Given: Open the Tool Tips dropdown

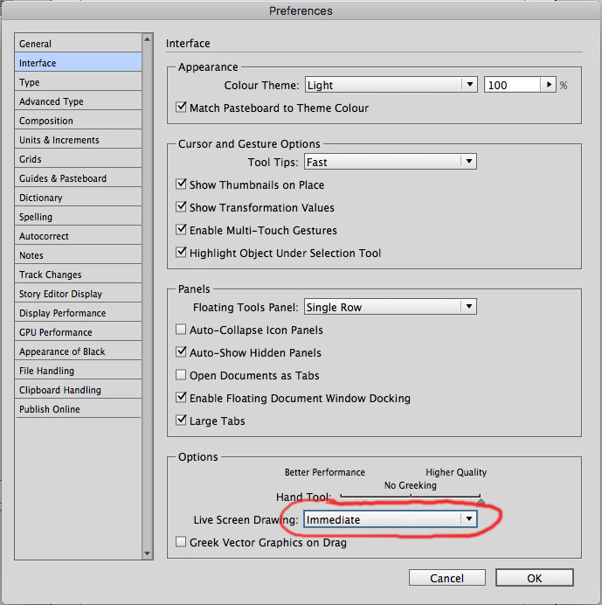Looking at the screenshot, I should pyautogui.click(x=391, y=162).
